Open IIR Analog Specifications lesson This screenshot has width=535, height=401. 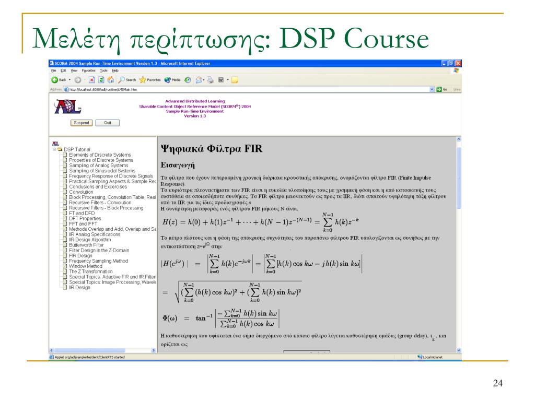click(95, 234)
